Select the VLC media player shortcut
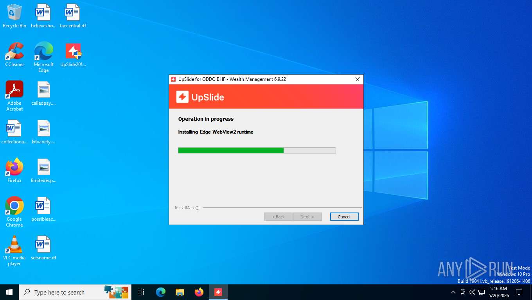The image size is (532, 300). (x=14, y=251)
